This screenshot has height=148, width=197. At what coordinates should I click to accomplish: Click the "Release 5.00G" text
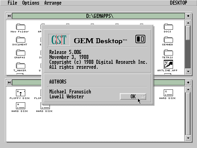(65, 52)
